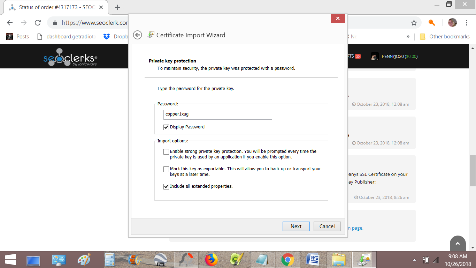Click Next in the import wizard
This screenshot has width=476, height=268.
(296, 226)
